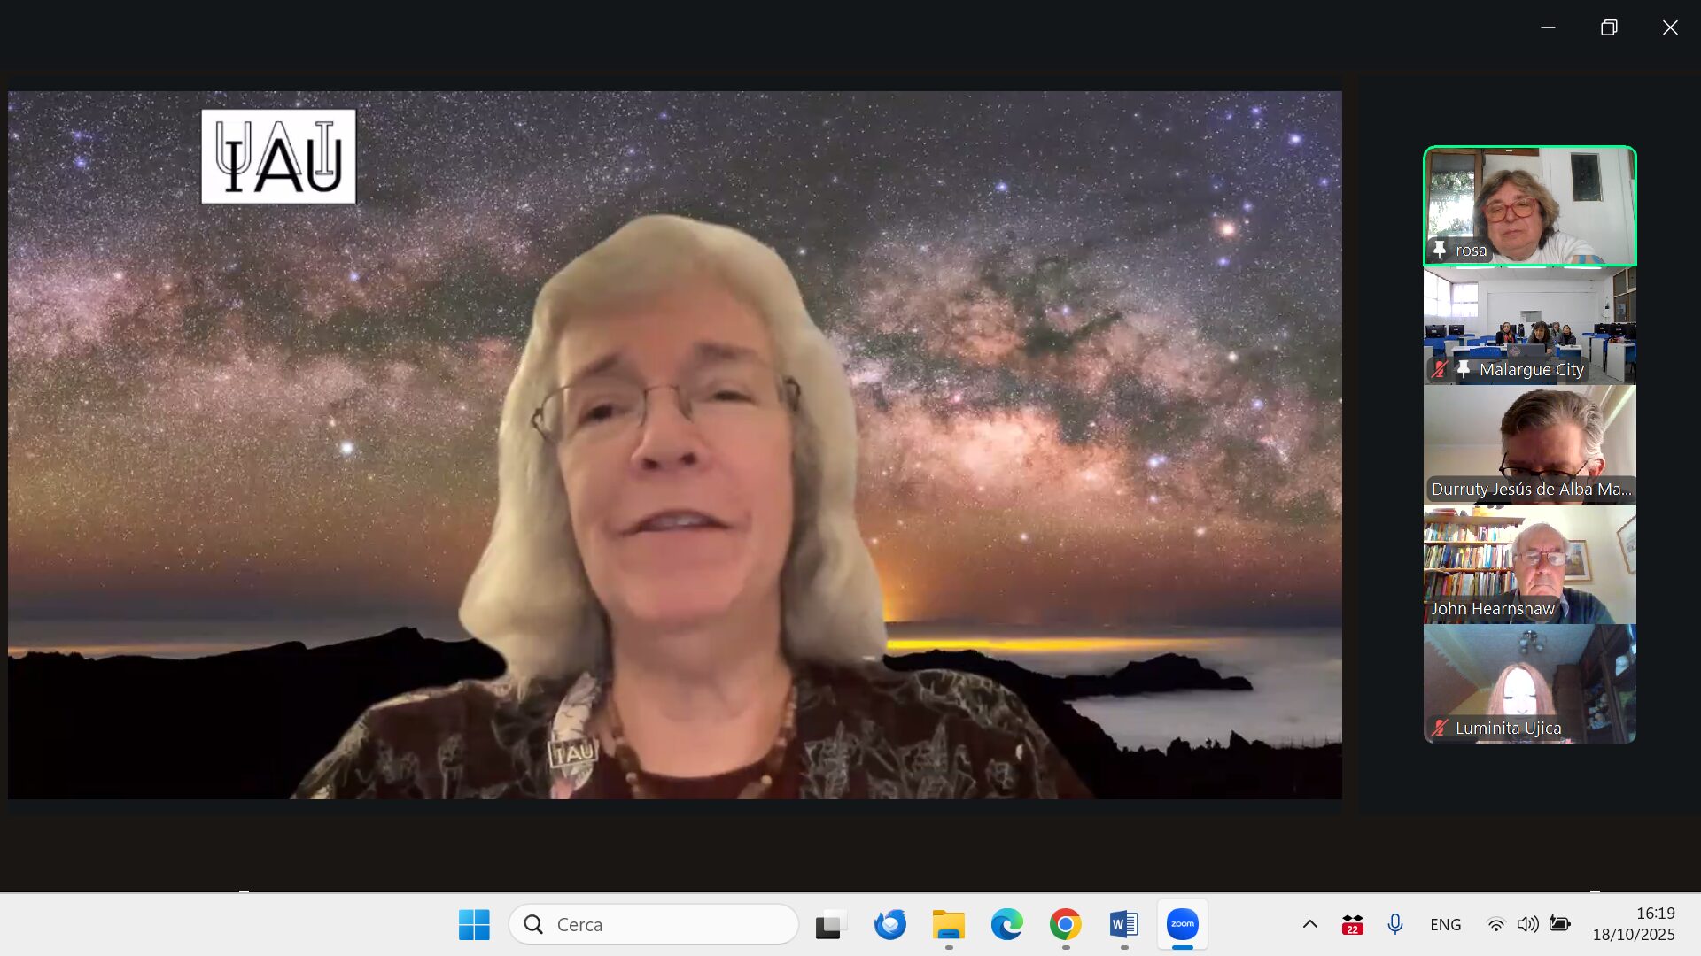The height and width of the screenshot is (956, 1701).
Task: Click the muted mic icon on Luminita Ujica
Action: click(1440, 728)
